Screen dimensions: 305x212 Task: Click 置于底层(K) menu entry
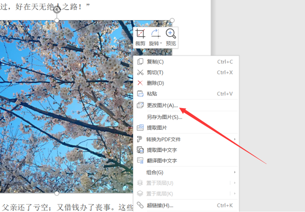tap(186, 194)
